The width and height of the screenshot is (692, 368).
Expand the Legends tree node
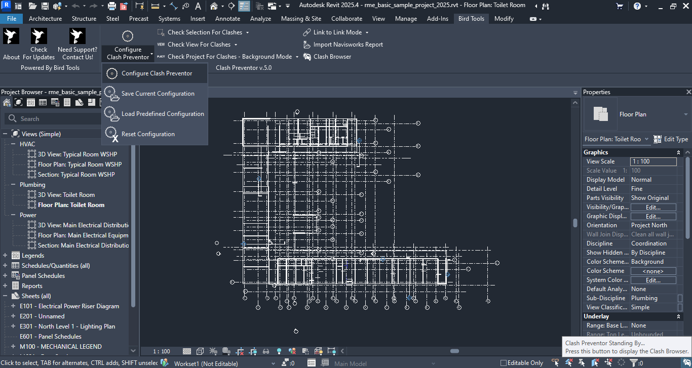click(5, 256)
